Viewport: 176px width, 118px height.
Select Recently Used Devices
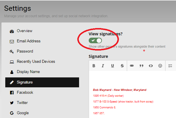(x=36, y=62)
